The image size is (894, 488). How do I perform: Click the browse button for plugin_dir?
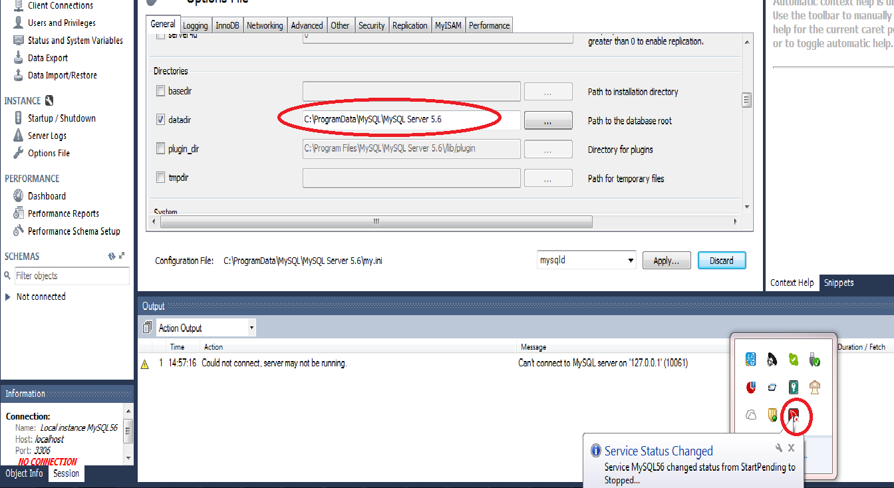(548, 149)
